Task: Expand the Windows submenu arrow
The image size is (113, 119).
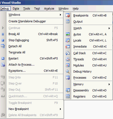Action: (61, 15)
